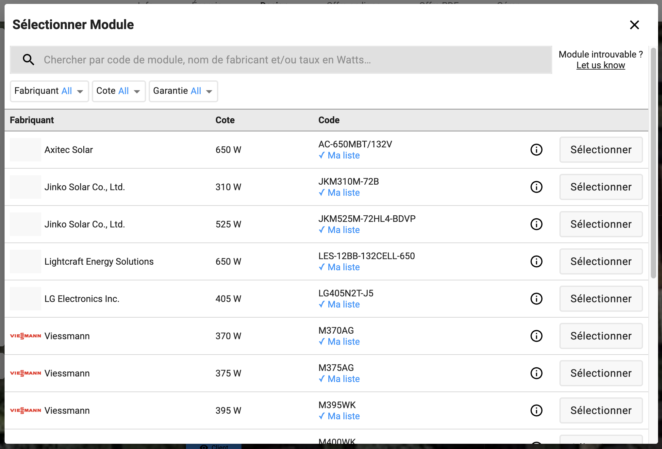The image size is (662, 449).
Task: Show info for JKM525M-72HL4-BDVP module
Action: pyautogui.click(x=536, y=224)
